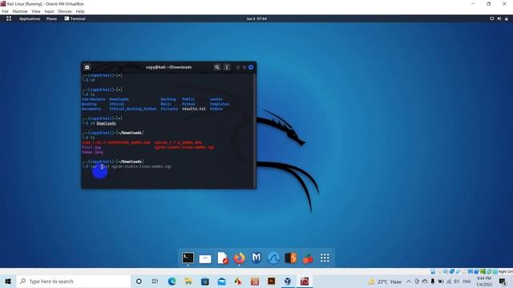Click the Kali network status icon

click(491, 18)
